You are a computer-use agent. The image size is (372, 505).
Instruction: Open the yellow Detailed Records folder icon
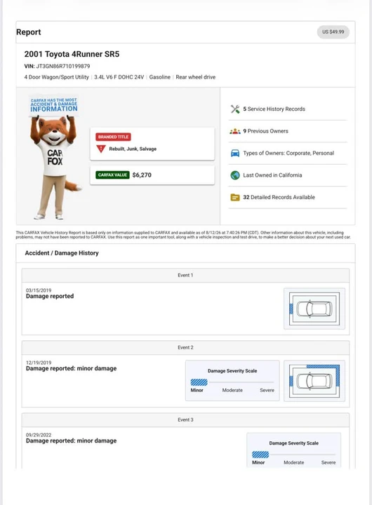tap(235, 197)
